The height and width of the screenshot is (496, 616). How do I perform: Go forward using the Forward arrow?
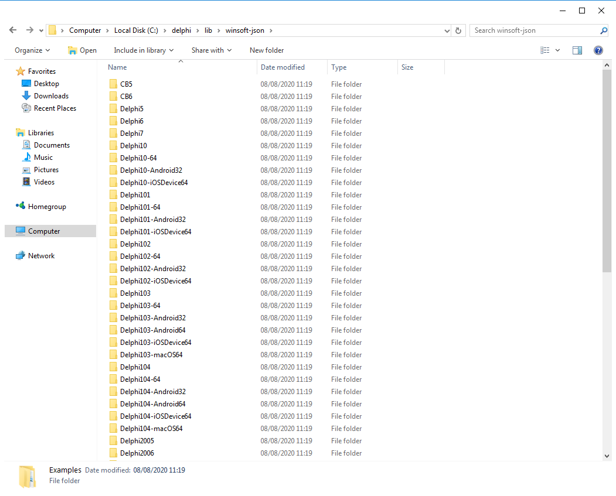(29, 30)
